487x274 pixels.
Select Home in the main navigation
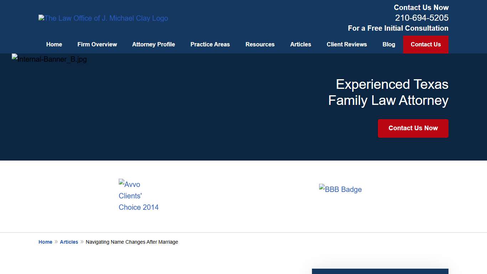tap(54, 44)
